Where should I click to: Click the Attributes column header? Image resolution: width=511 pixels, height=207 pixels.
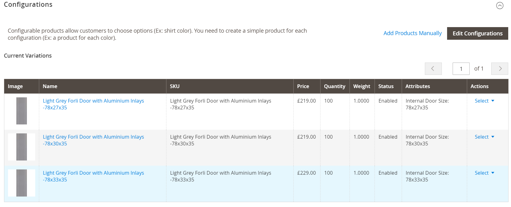pyautogui.click(x=417, y=86)
